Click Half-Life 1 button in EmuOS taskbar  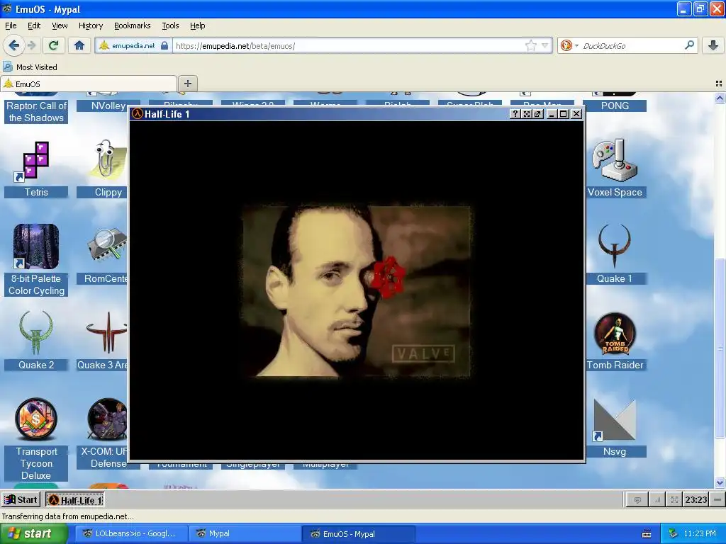(74, 500)
